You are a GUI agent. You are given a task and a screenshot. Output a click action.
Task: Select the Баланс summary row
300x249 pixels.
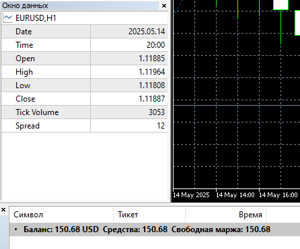[x=155, y=229]
